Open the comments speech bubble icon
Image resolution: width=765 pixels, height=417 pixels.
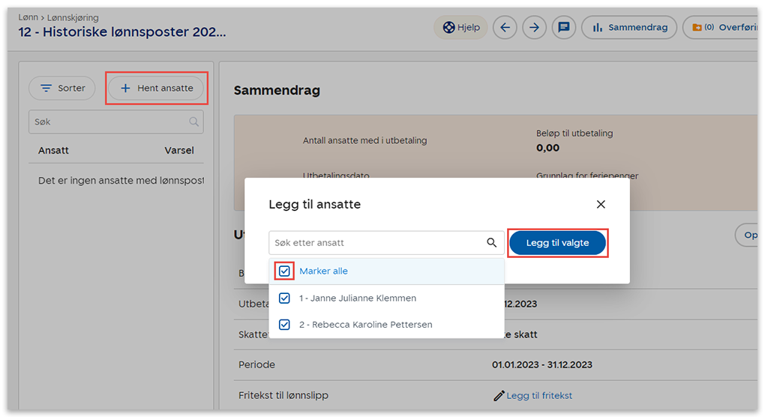(x=564, y=28)
